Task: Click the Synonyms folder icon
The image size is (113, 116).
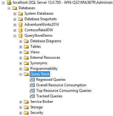Action: coord(26,63)
